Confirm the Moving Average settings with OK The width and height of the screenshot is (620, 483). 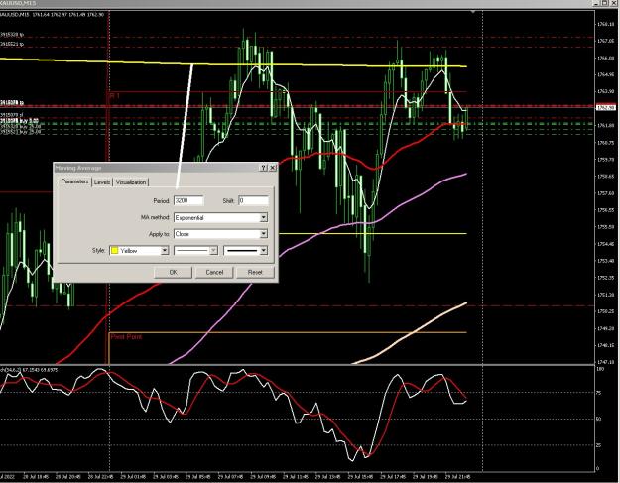(x=173, y=273)
